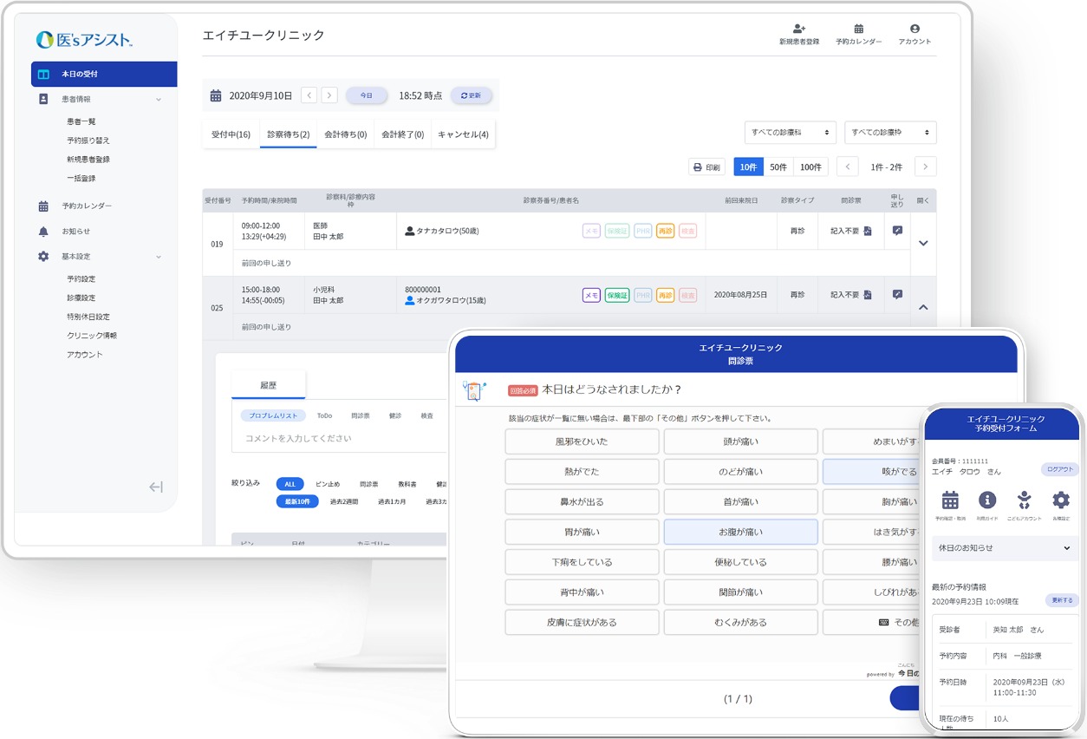The width and height of the screenshot is (1087, 739).
Task: Switch to the キャンセル(4) tab
Action: [x=463, y=134]
